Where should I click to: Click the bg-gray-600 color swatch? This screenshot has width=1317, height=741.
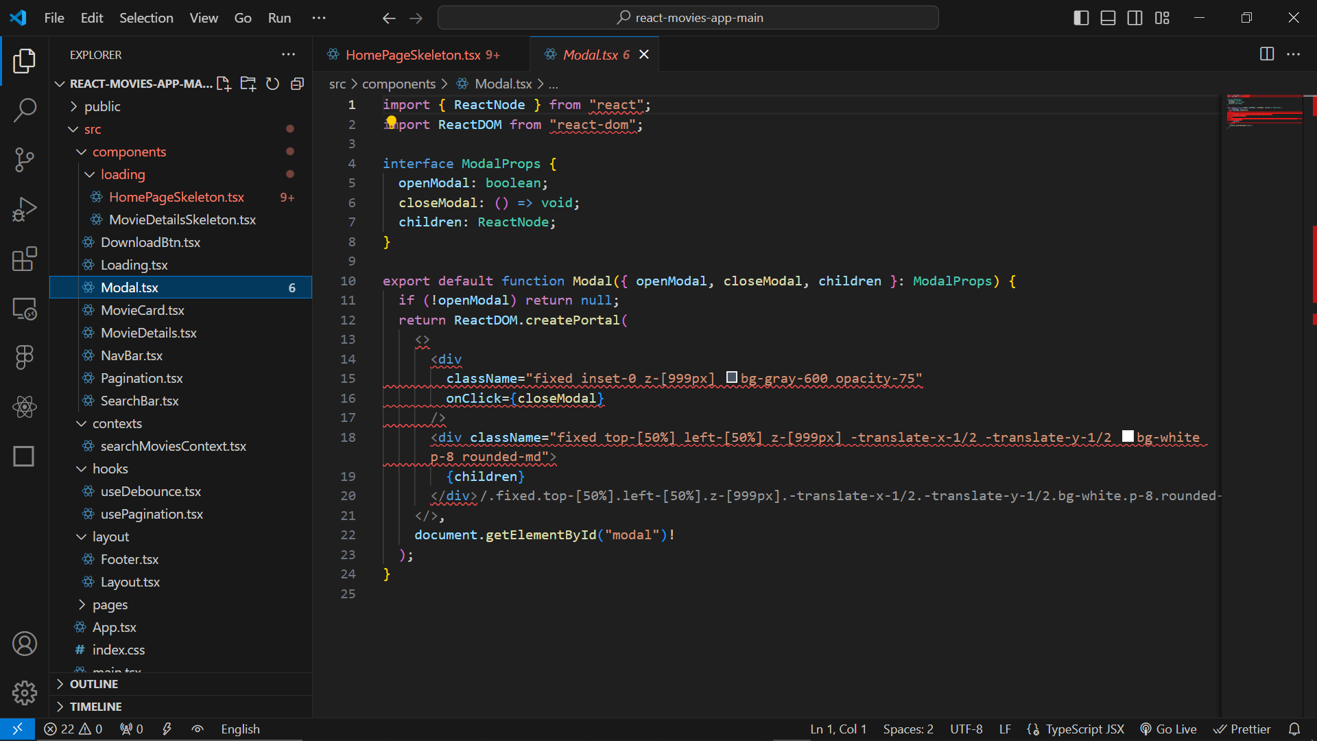point(732,377)
